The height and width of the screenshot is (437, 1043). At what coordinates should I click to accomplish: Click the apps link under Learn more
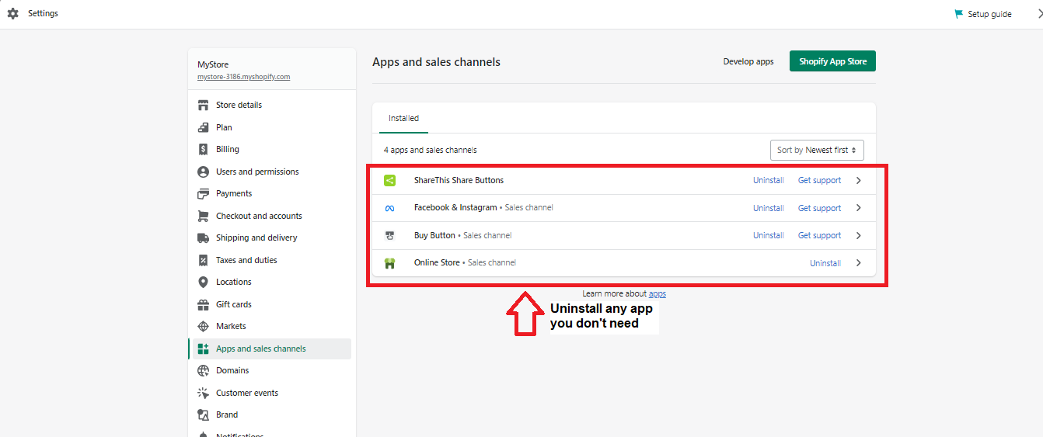(658, 293)
